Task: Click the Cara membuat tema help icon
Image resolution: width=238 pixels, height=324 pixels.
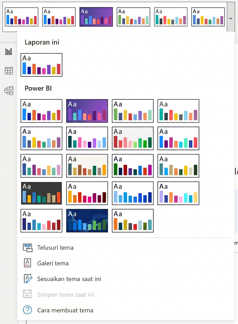Action: point(27,310)
